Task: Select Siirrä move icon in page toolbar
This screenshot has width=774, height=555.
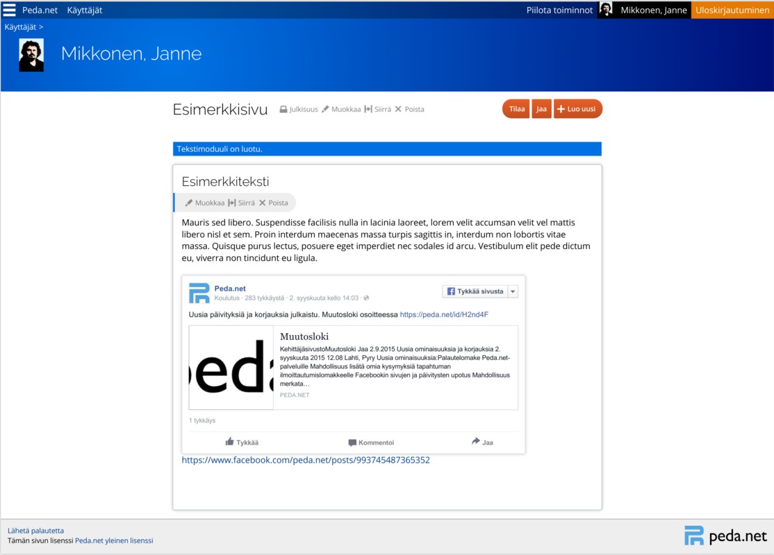Action: point(368,110)
